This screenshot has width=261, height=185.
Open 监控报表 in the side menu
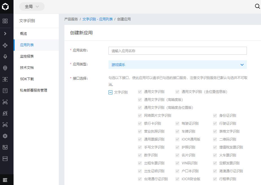click(x=36, y=56)
